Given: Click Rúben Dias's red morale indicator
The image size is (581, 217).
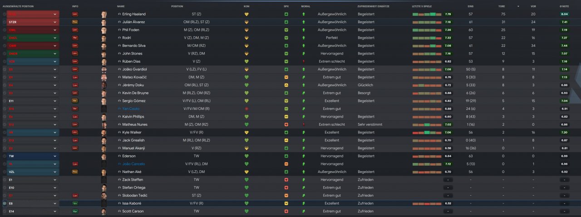Looking at the screenshot, I should 303,61.
